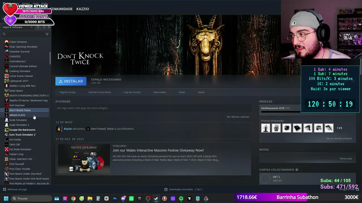Open WhatsApp from the taskbar
The width and height of the screenshot is (362, 203).
pyautogui.click(x=132, y=198)
